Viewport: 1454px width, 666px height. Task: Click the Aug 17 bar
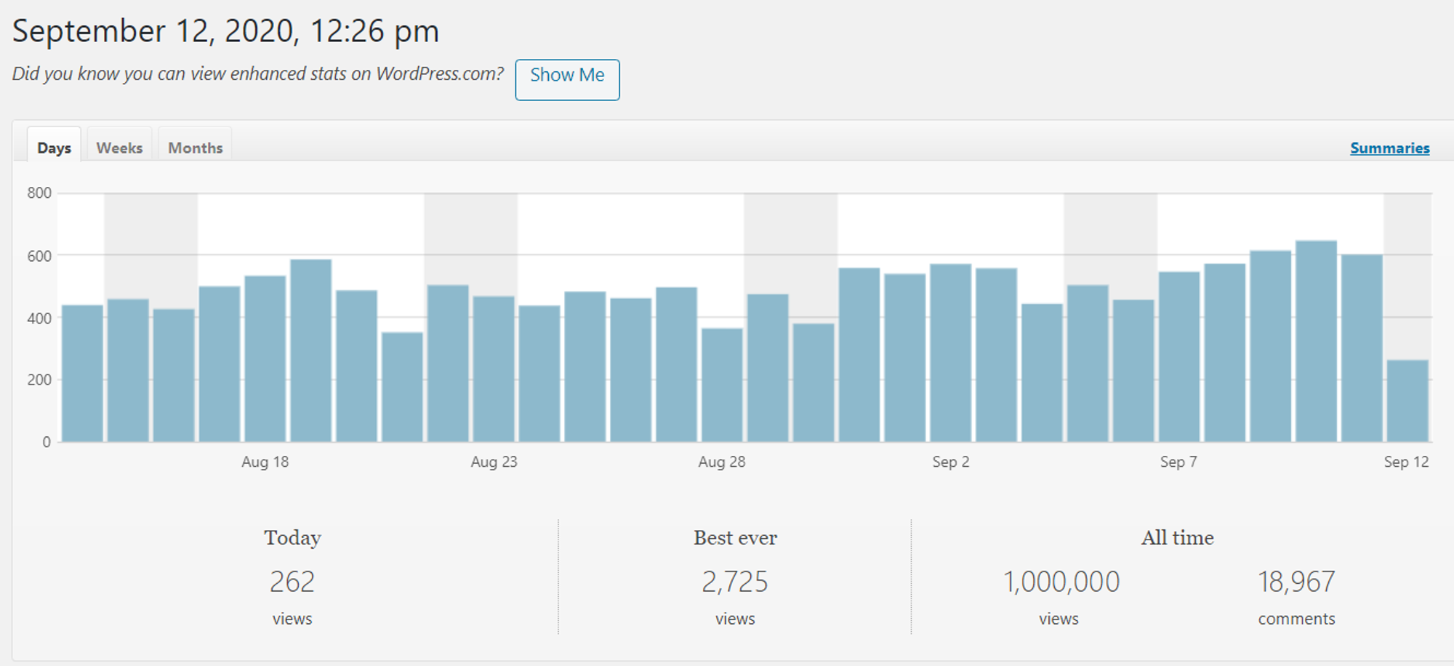[220, 364]
